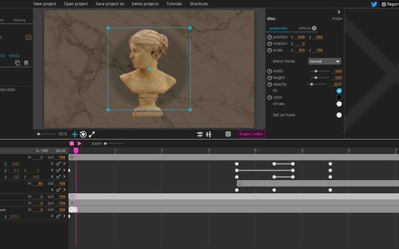Image resolution: width=399 pixels, height=249 pixels.
Task: Turn on Set as mask
Action: coord(339,115)
